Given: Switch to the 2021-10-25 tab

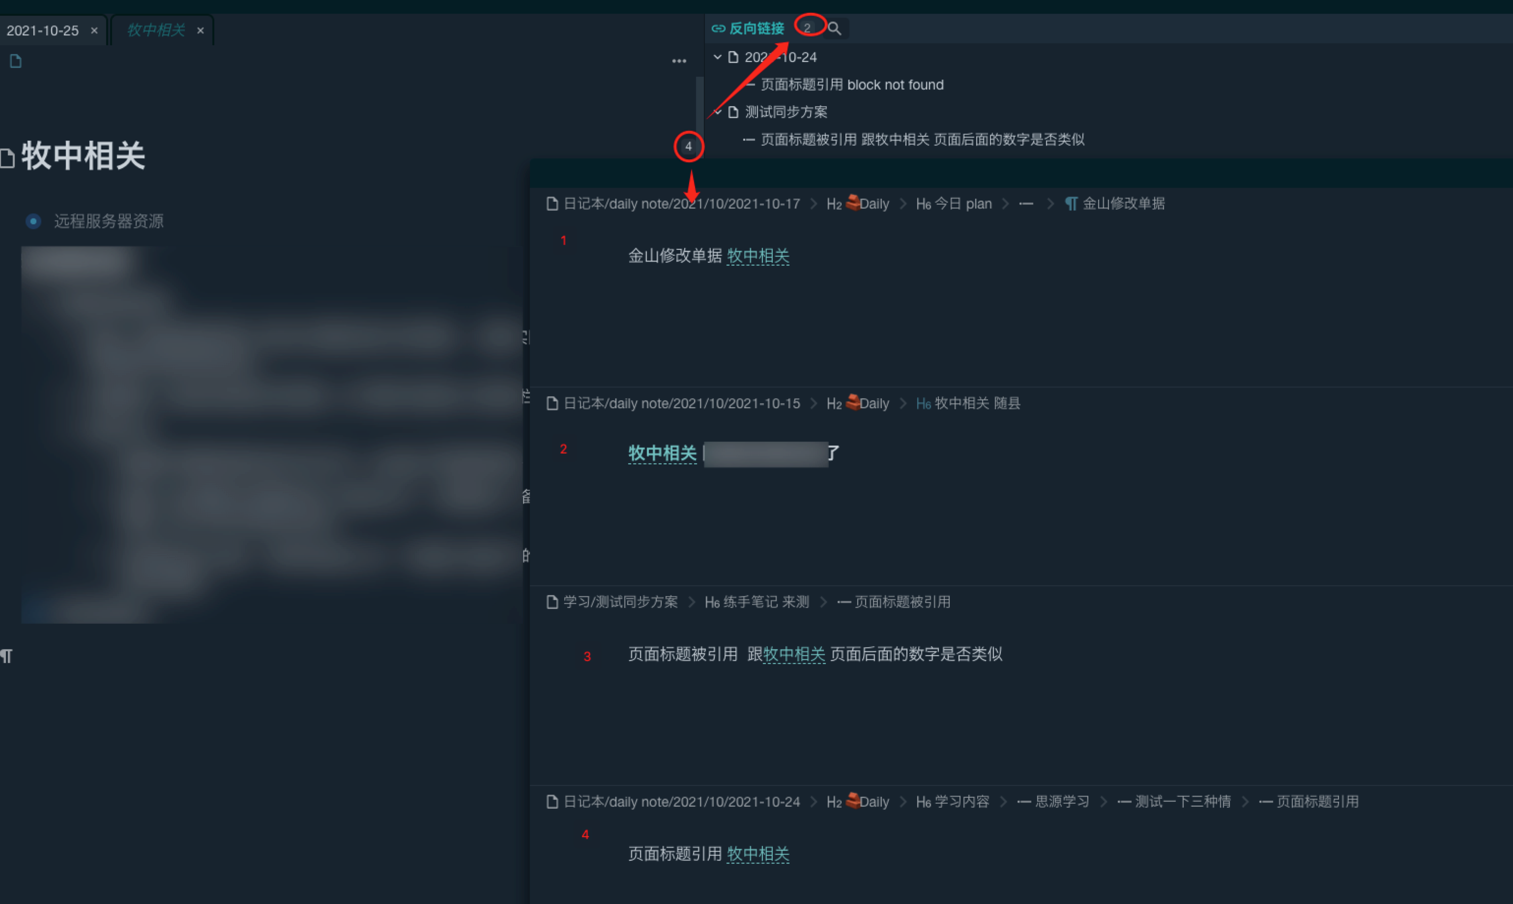Looking at the screenshot, I should tap(43, 30).
